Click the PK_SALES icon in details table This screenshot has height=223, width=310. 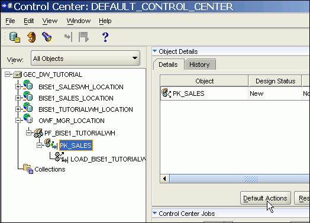coord(166,93)
